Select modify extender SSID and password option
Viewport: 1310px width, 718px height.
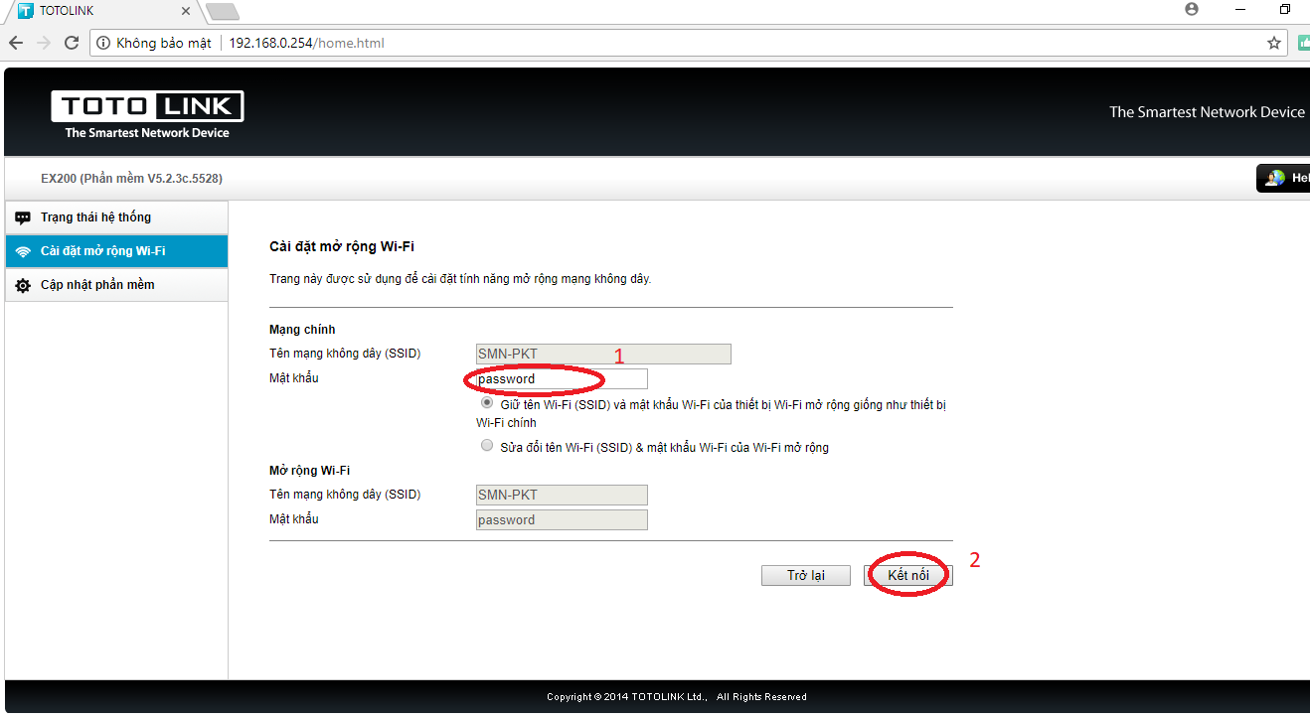coord(487,446)
